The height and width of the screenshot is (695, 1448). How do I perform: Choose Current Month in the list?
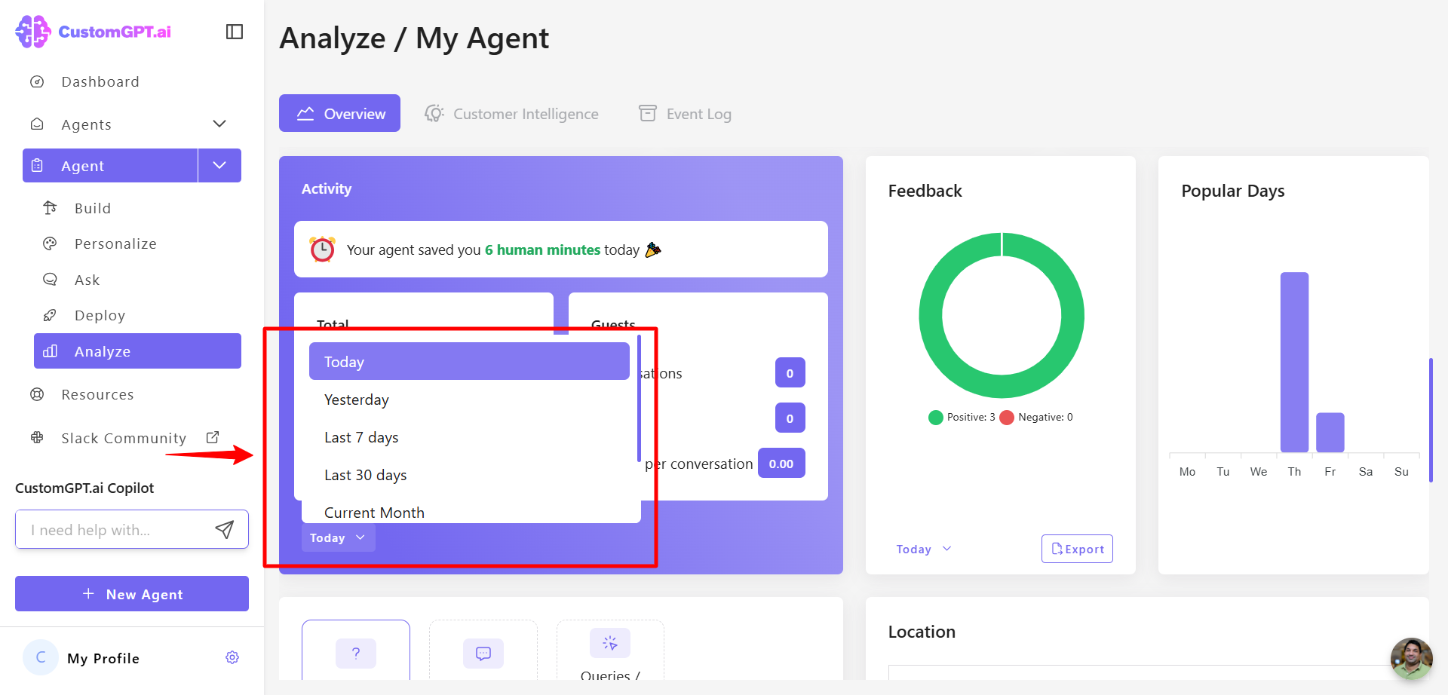(469, 512)
